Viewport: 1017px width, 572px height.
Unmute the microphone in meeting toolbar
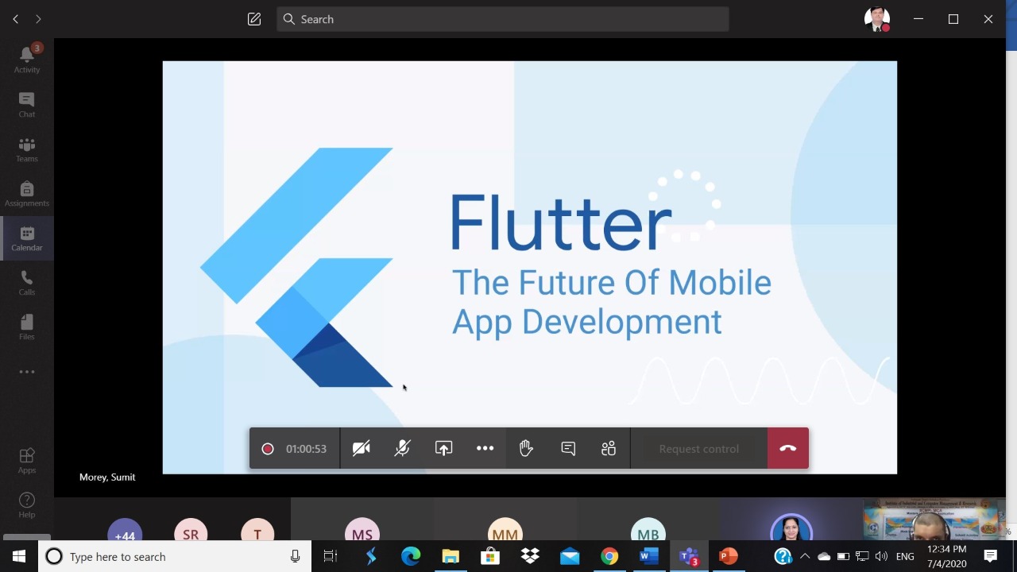[x=402, y=449]
